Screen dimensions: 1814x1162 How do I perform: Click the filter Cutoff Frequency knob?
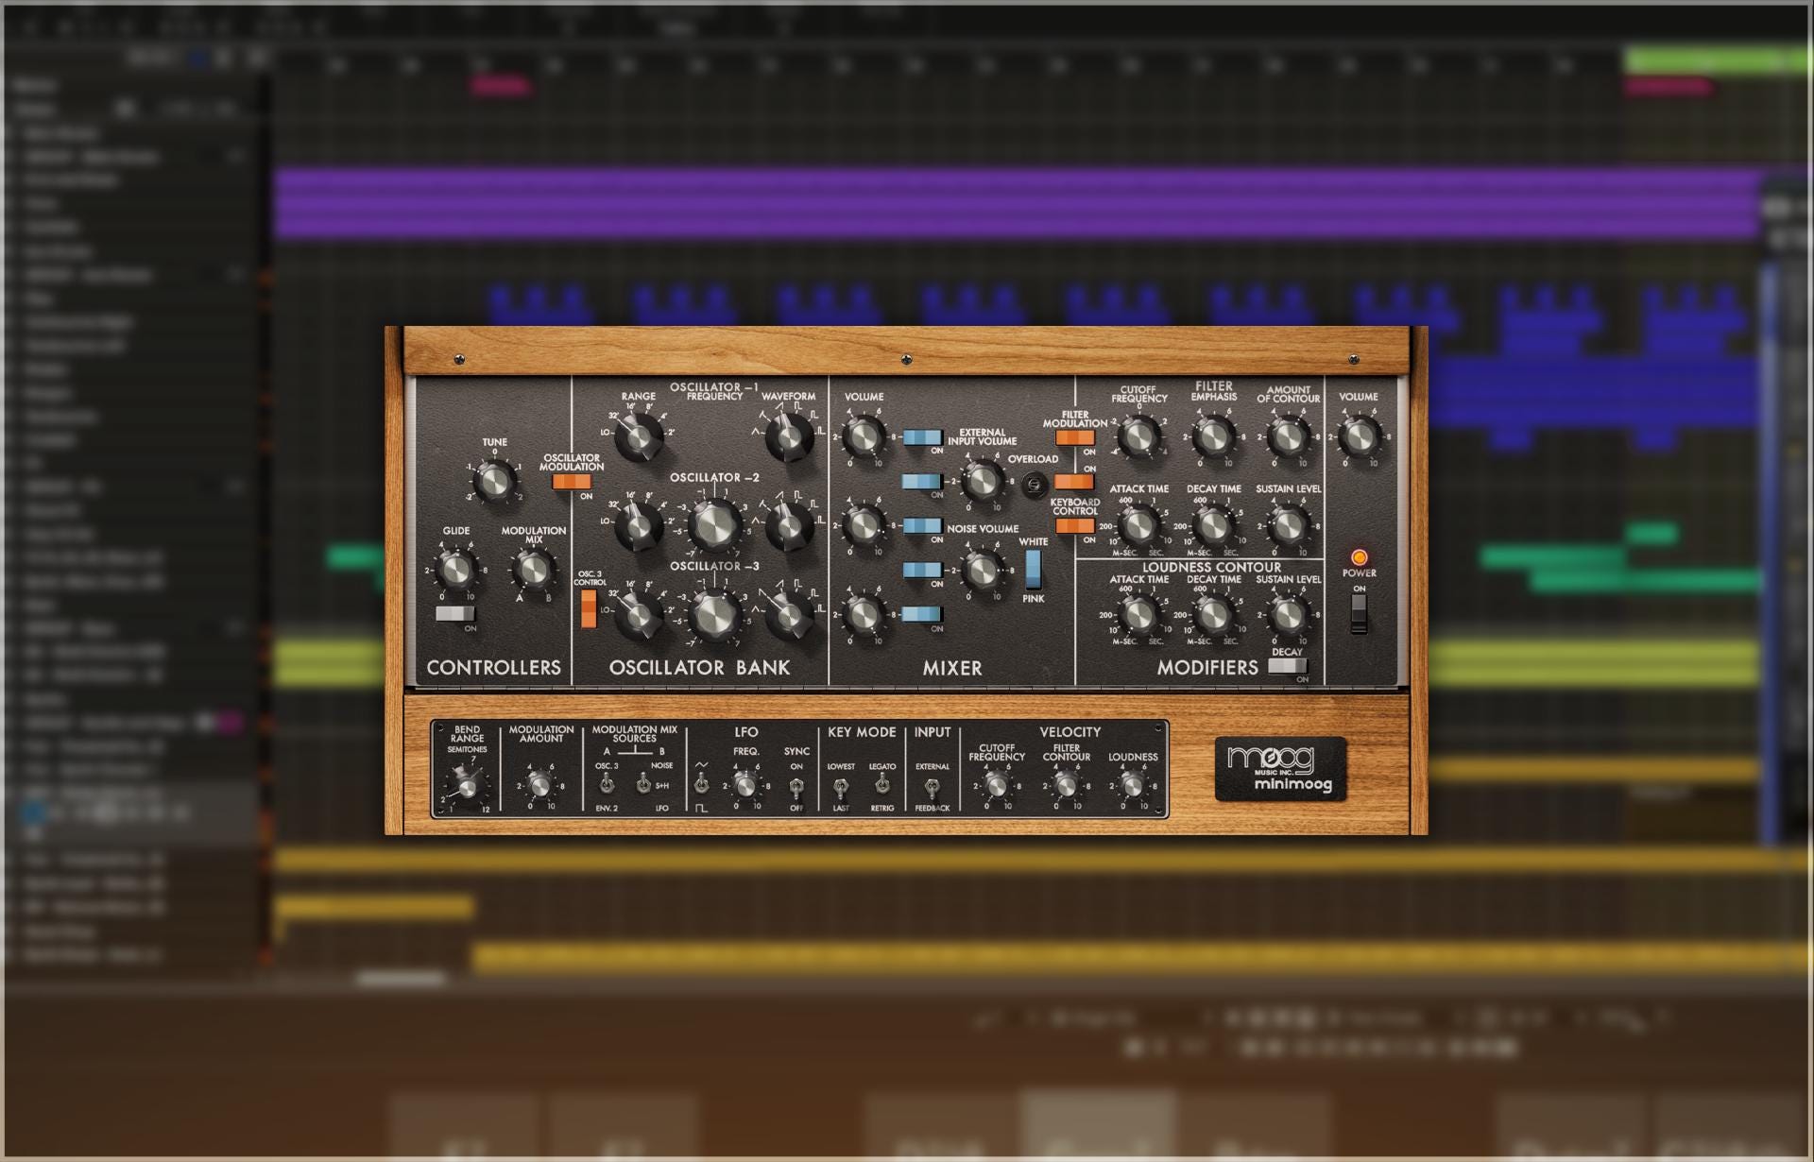click(x=1138, y=436)
